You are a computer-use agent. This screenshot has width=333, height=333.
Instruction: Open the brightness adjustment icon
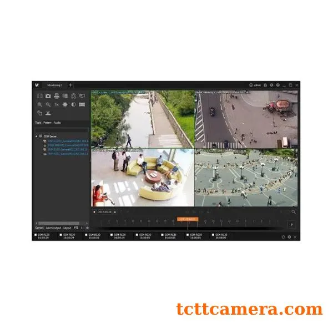point(65,104)
